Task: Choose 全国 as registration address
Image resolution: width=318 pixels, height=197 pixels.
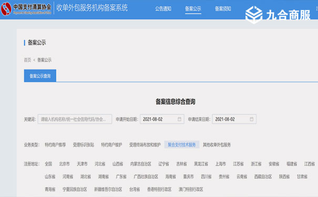Action: tap(48, 164)
